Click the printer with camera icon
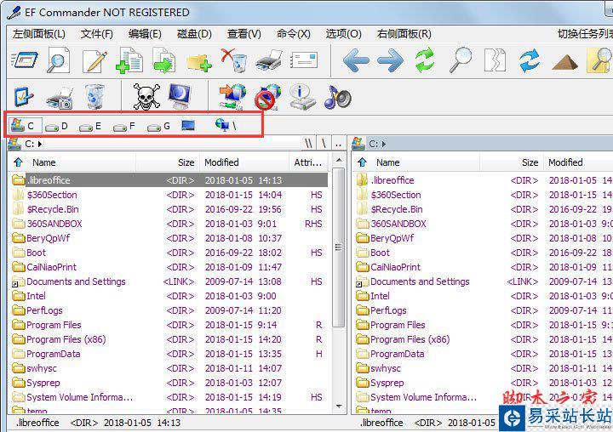 pyautogui.click(x=59, y=98)
